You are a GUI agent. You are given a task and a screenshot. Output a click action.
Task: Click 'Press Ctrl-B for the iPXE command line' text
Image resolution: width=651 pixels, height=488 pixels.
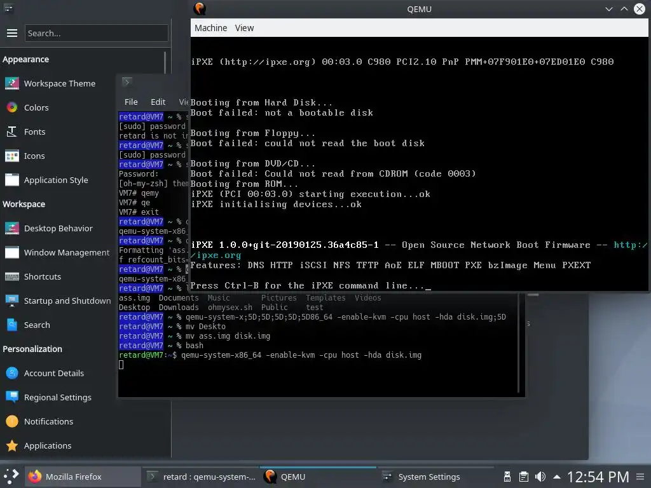308,285
